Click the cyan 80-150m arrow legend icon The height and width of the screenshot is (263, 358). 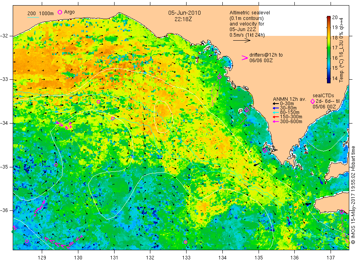point(276,112)
